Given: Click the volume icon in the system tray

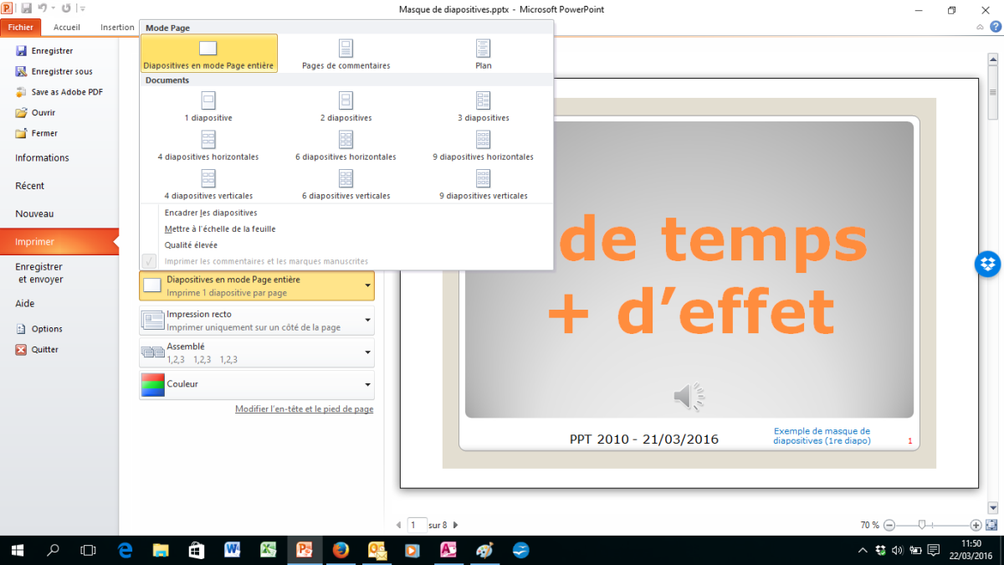Looking at the screenshot, I should pyautogui.click(x=896, y=550).
